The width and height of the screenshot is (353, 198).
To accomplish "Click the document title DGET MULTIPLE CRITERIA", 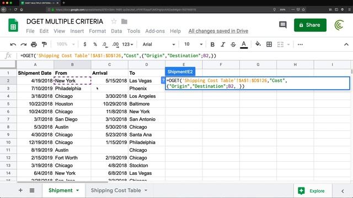I will point(65,21).
